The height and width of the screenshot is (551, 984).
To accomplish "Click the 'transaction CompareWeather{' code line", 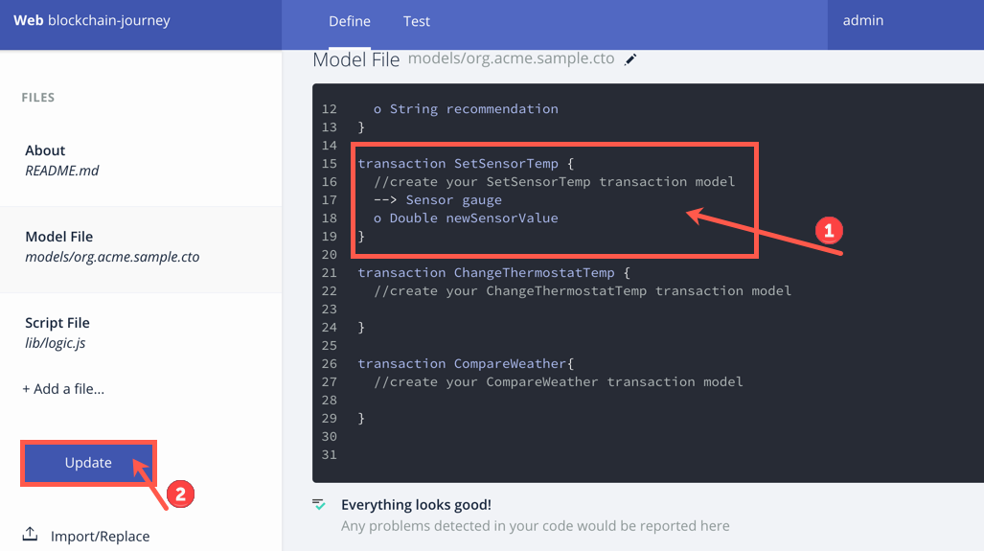I will [x=466, y=364].
